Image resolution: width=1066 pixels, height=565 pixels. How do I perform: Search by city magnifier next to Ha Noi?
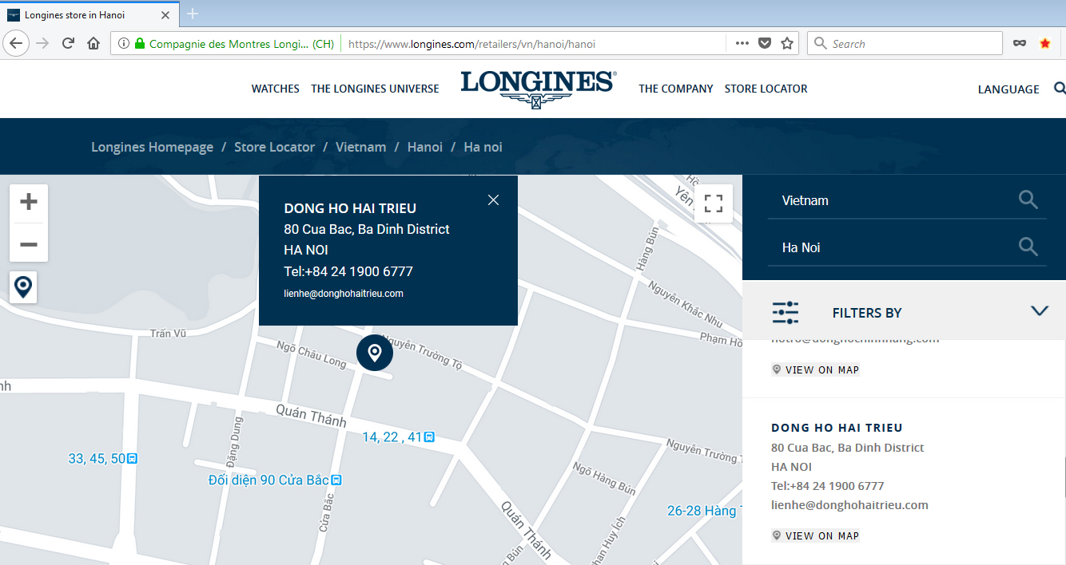(x=1028, y=247)
